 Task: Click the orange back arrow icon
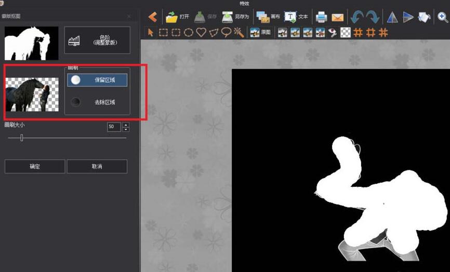coord(153,17)
